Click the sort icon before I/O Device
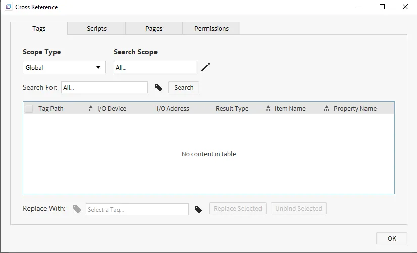The image size is (417, 253). tap(91, 108)
